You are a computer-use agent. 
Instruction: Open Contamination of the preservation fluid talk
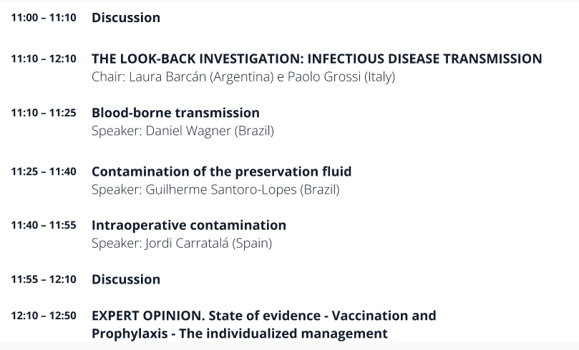221,171
